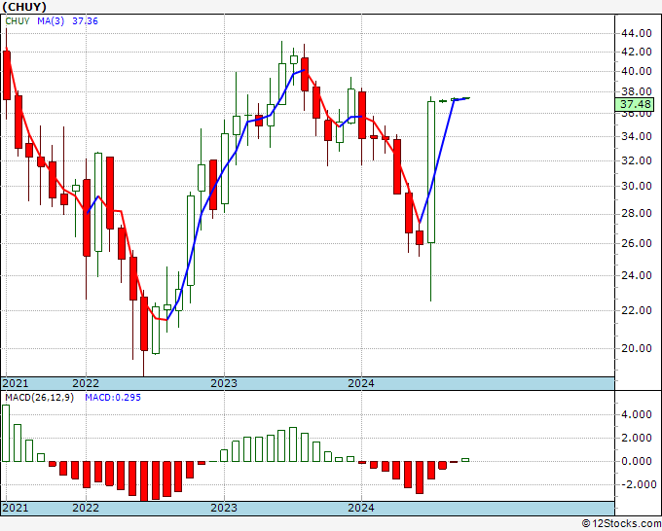
Task: Click the 42.00 price axis label
Action: pyautogui.click(x=636, y=52)
